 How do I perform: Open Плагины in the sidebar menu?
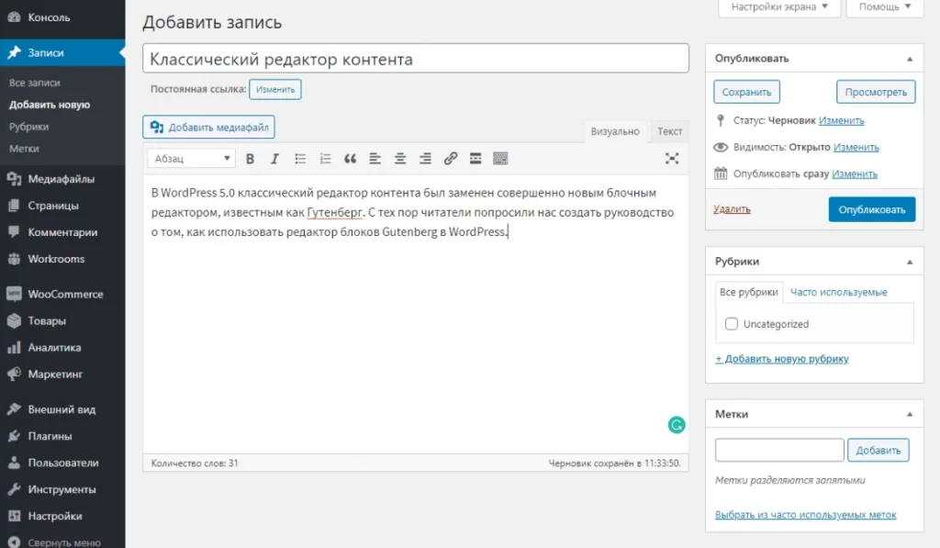pos(50,436)
